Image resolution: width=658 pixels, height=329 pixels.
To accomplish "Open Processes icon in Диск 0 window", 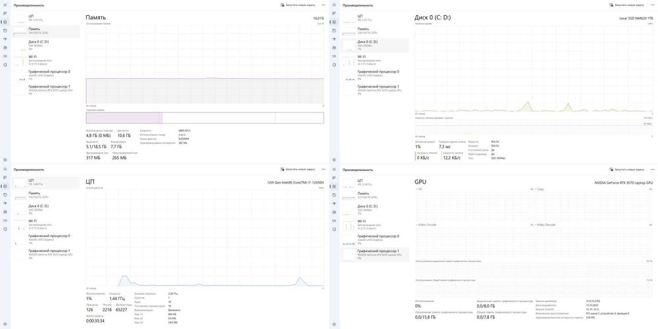I will [334, 13].
